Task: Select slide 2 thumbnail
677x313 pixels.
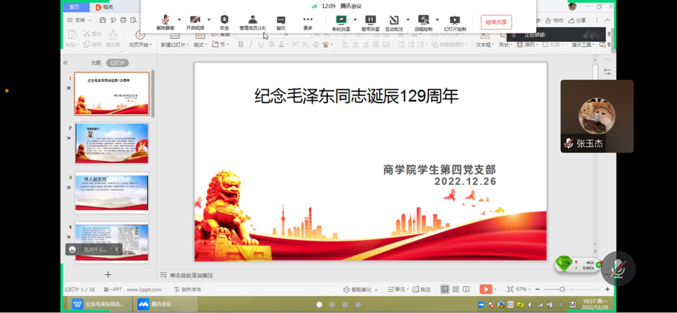Action: (x=112, y=143)
